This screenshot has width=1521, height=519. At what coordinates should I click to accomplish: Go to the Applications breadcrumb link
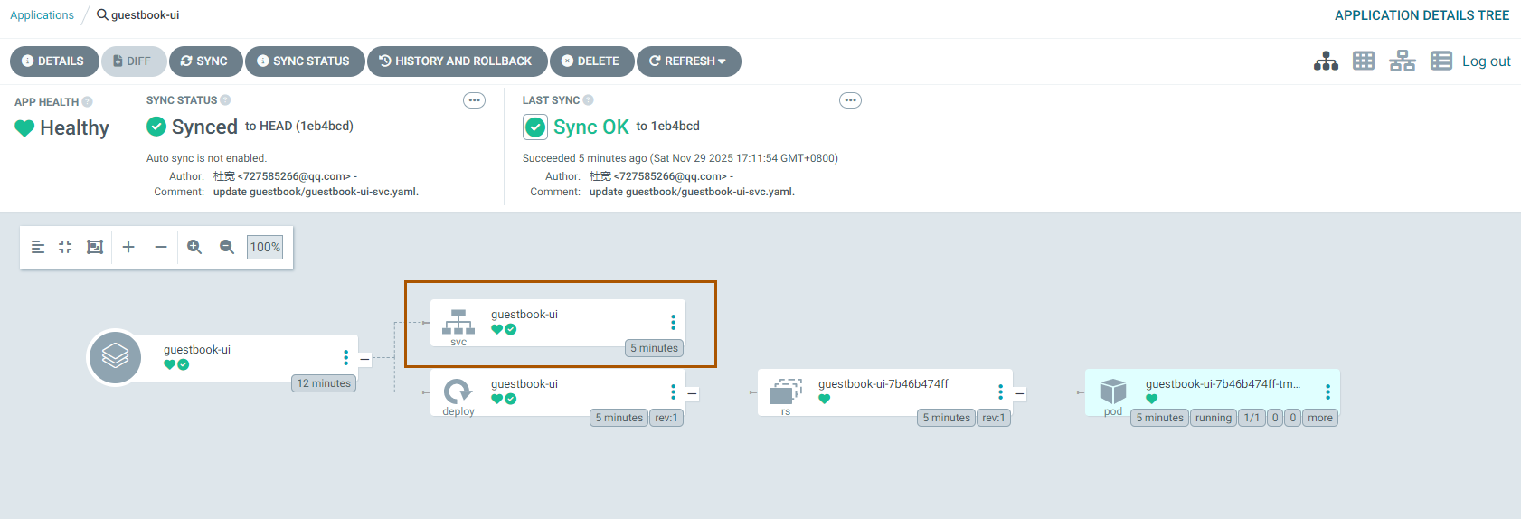[42, 15]
